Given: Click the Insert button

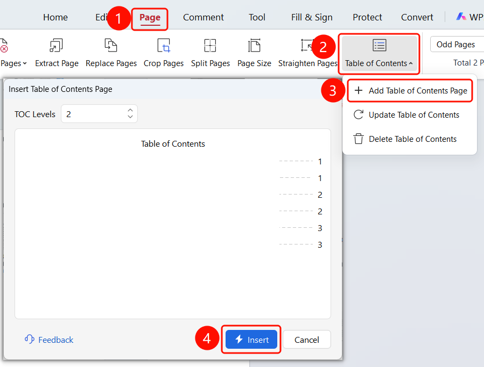Looking at the screenshot, I should tap(251, 340).
